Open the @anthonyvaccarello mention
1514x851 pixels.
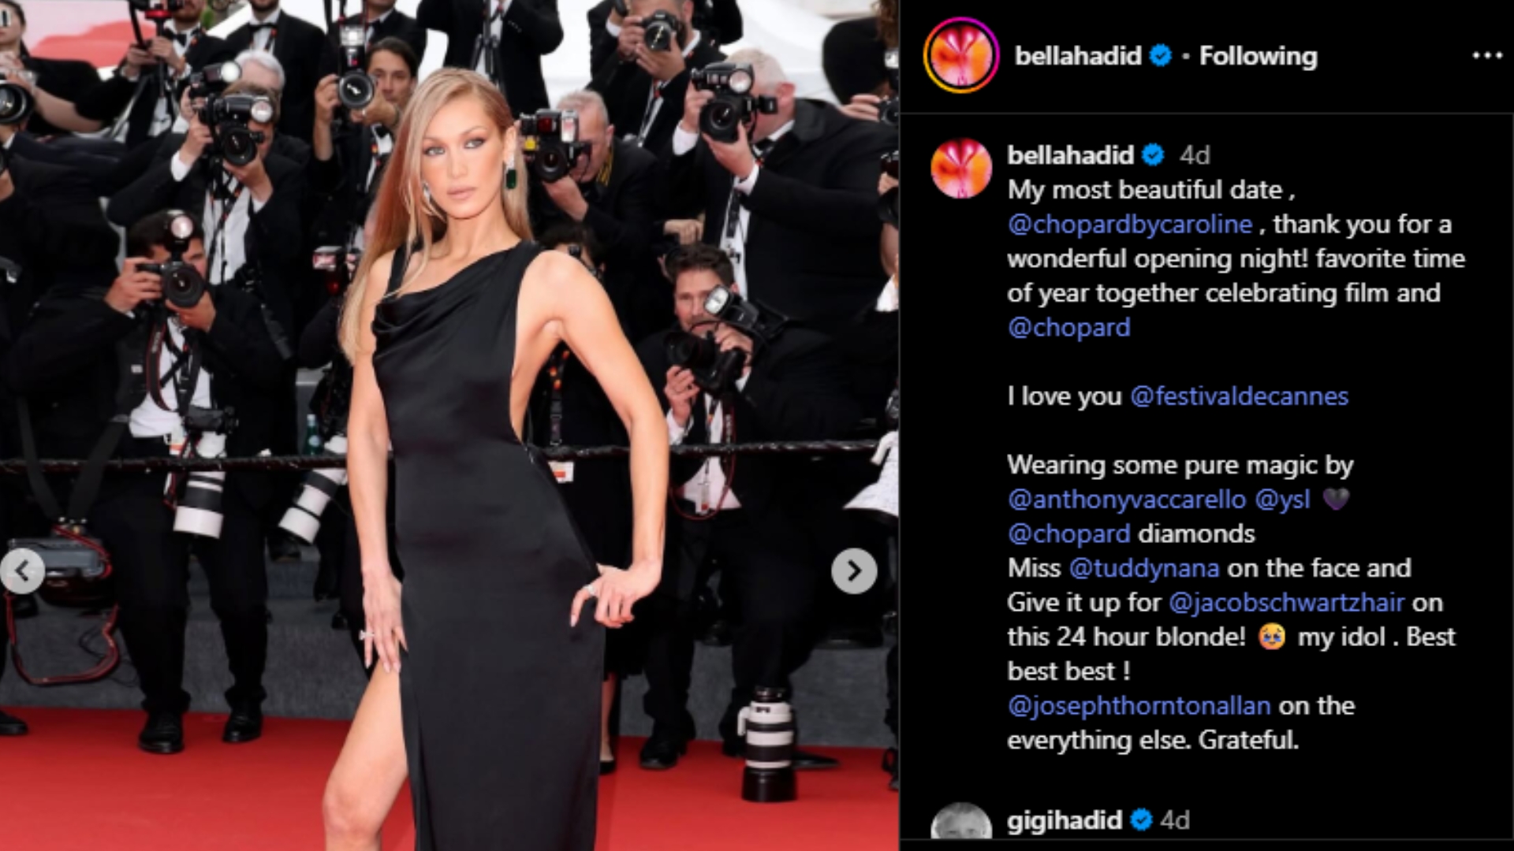pos(1127,500)
